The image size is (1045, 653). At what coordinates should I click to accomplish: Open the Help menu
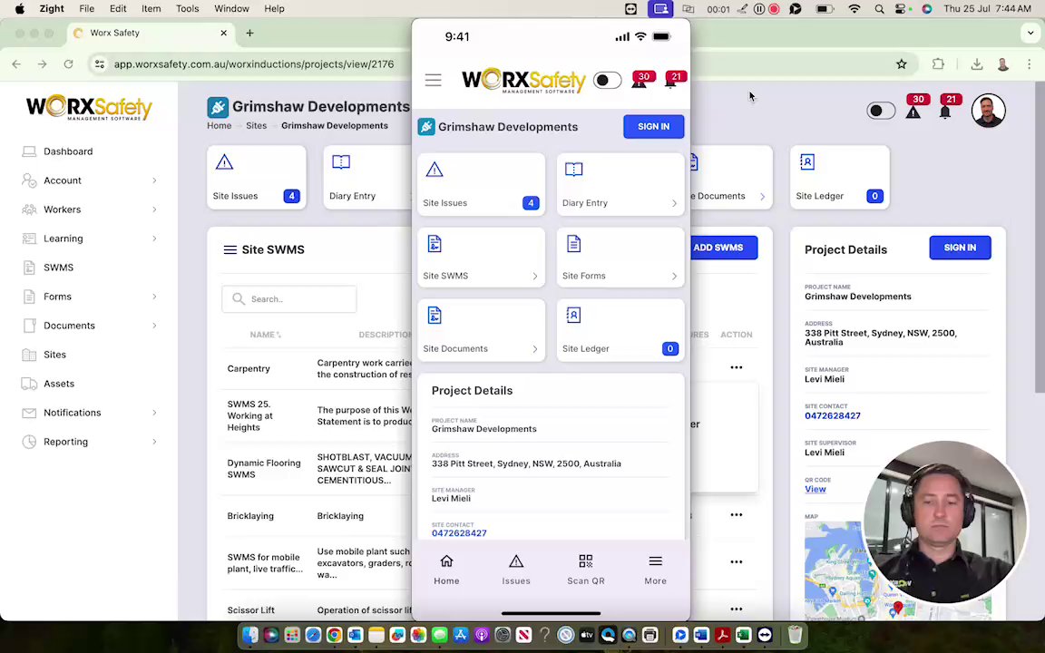[274, 9]
